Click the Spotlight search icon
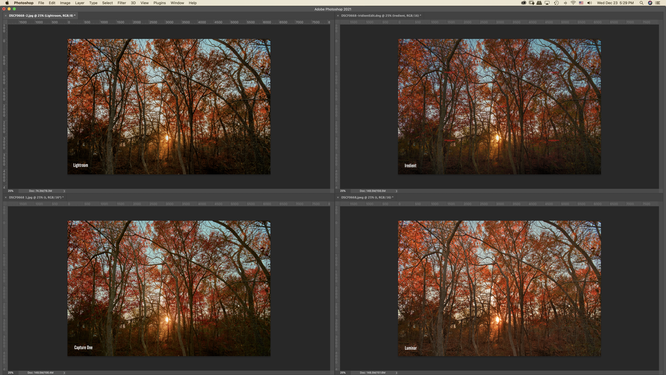 [641, 3]
